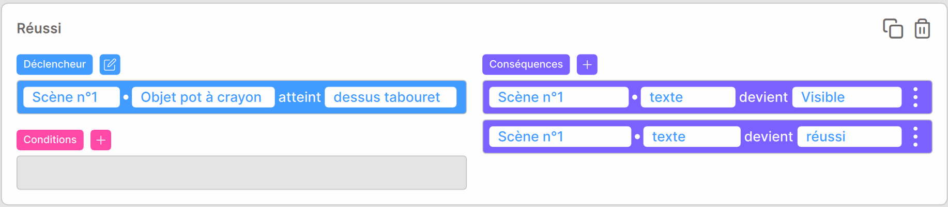Change the Visible value dropdown

pyautogui.click(x=847, y=97)
